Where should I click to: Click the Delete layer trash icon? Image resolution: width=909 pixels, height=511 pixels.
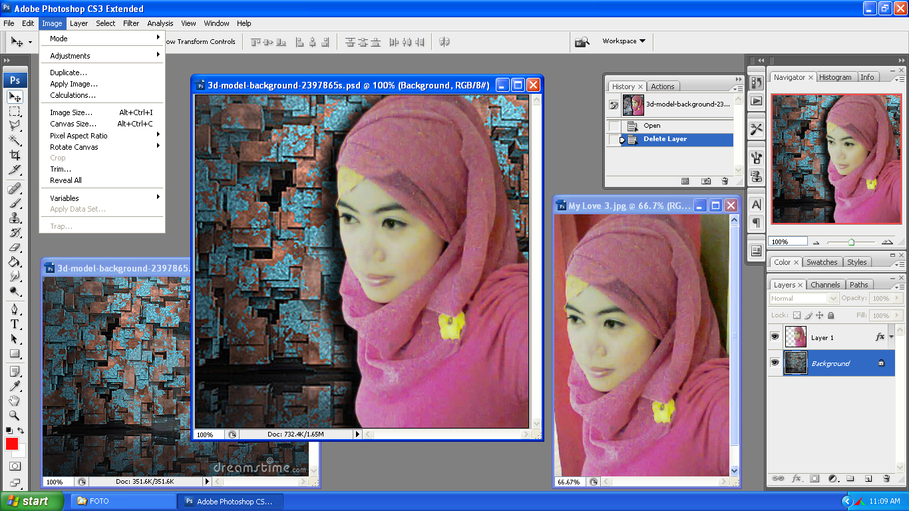885,478
